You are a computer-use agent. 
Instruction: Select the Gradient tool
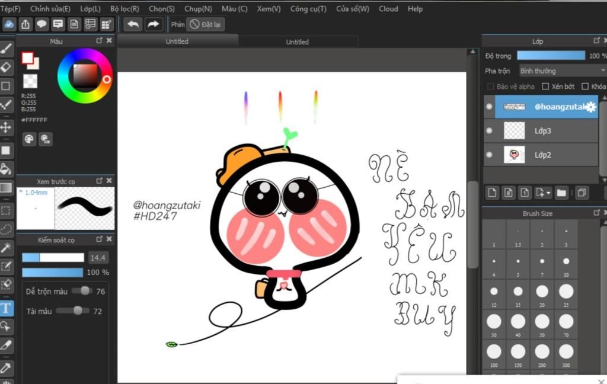[6, 188]
